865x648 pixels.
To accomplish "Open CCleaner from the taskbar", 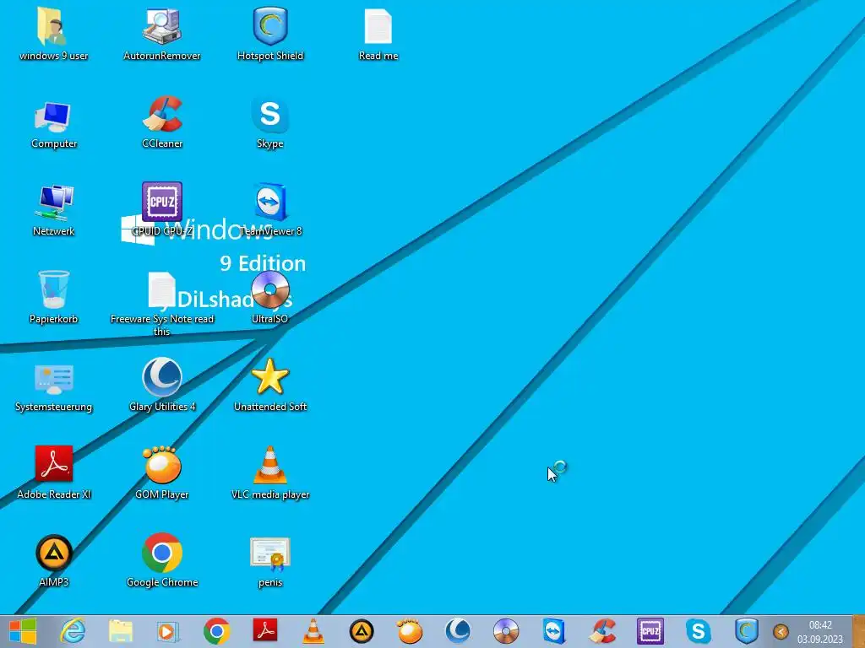I will click(602, 631).
